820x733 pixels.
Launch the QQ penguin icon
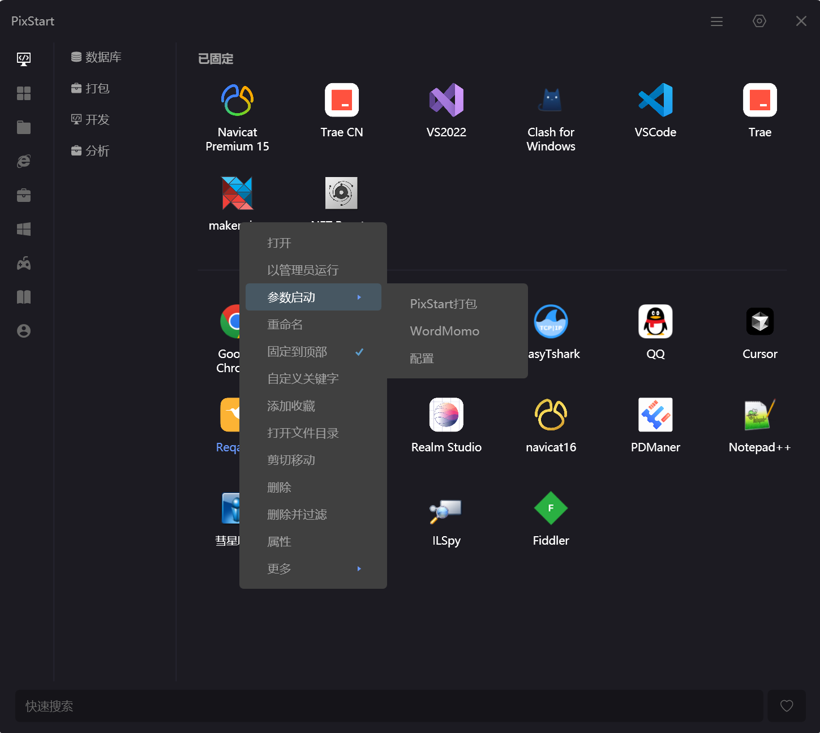click(x=655, y=322)
